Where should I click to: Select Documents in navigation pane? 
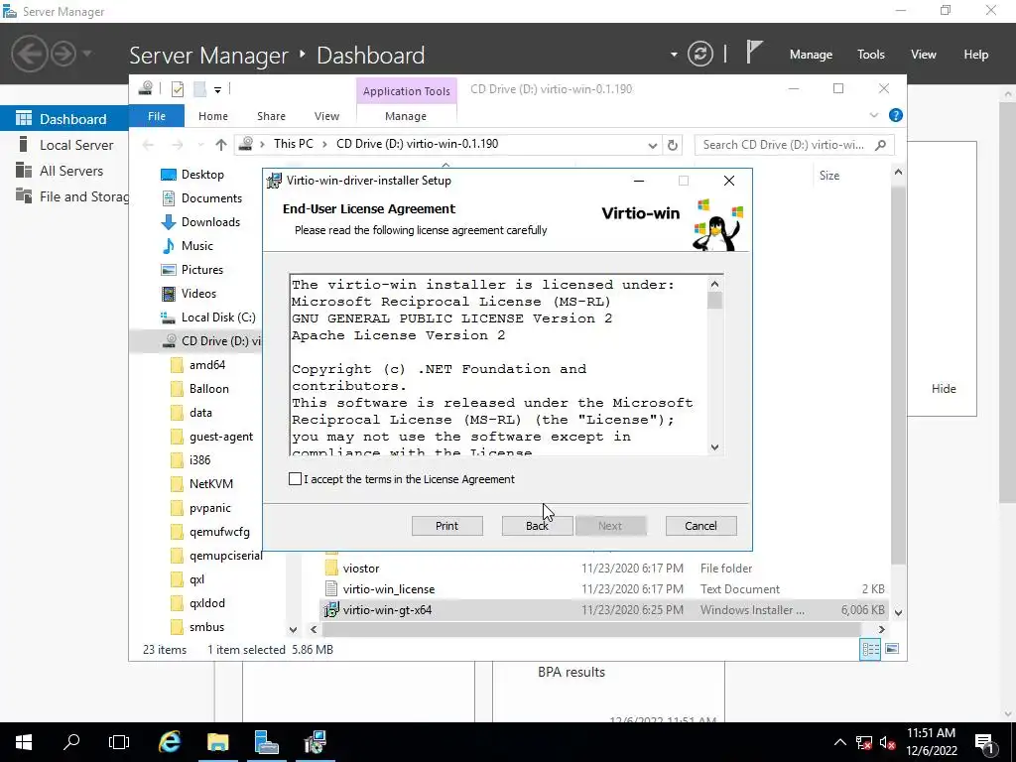[x=211, y=198]
